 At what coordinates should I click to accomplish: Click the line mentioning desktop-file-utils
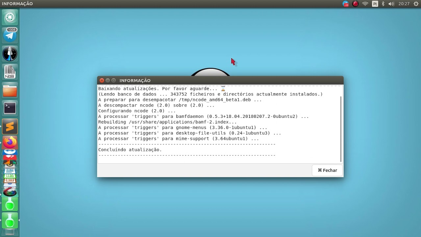[x=190, y=133]
